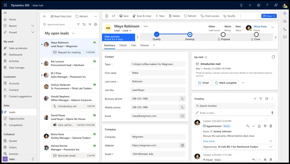Go back with the left arrow icon
This screenshot has height=164, width=290.
45,16
